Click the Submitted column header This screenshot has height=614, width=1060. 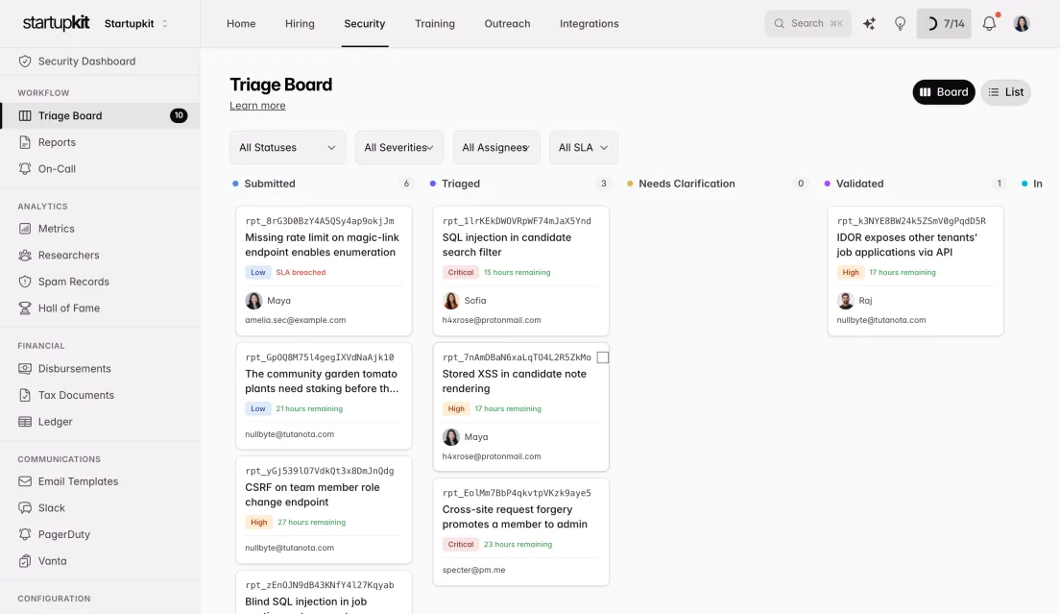[x=270, y=184]
